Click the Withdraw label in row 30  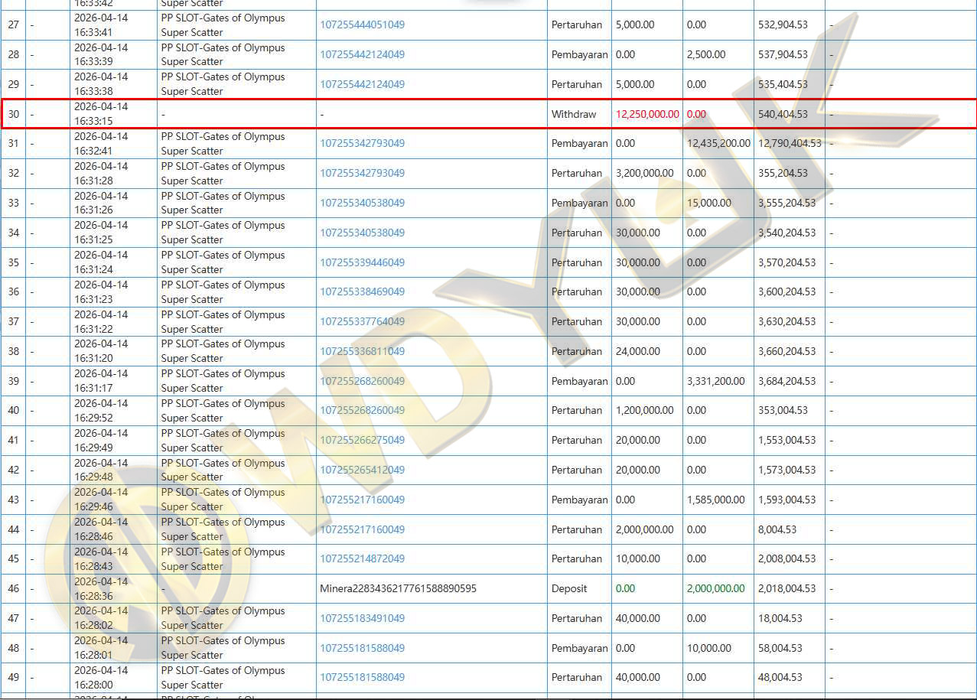[x=573, y=114]
